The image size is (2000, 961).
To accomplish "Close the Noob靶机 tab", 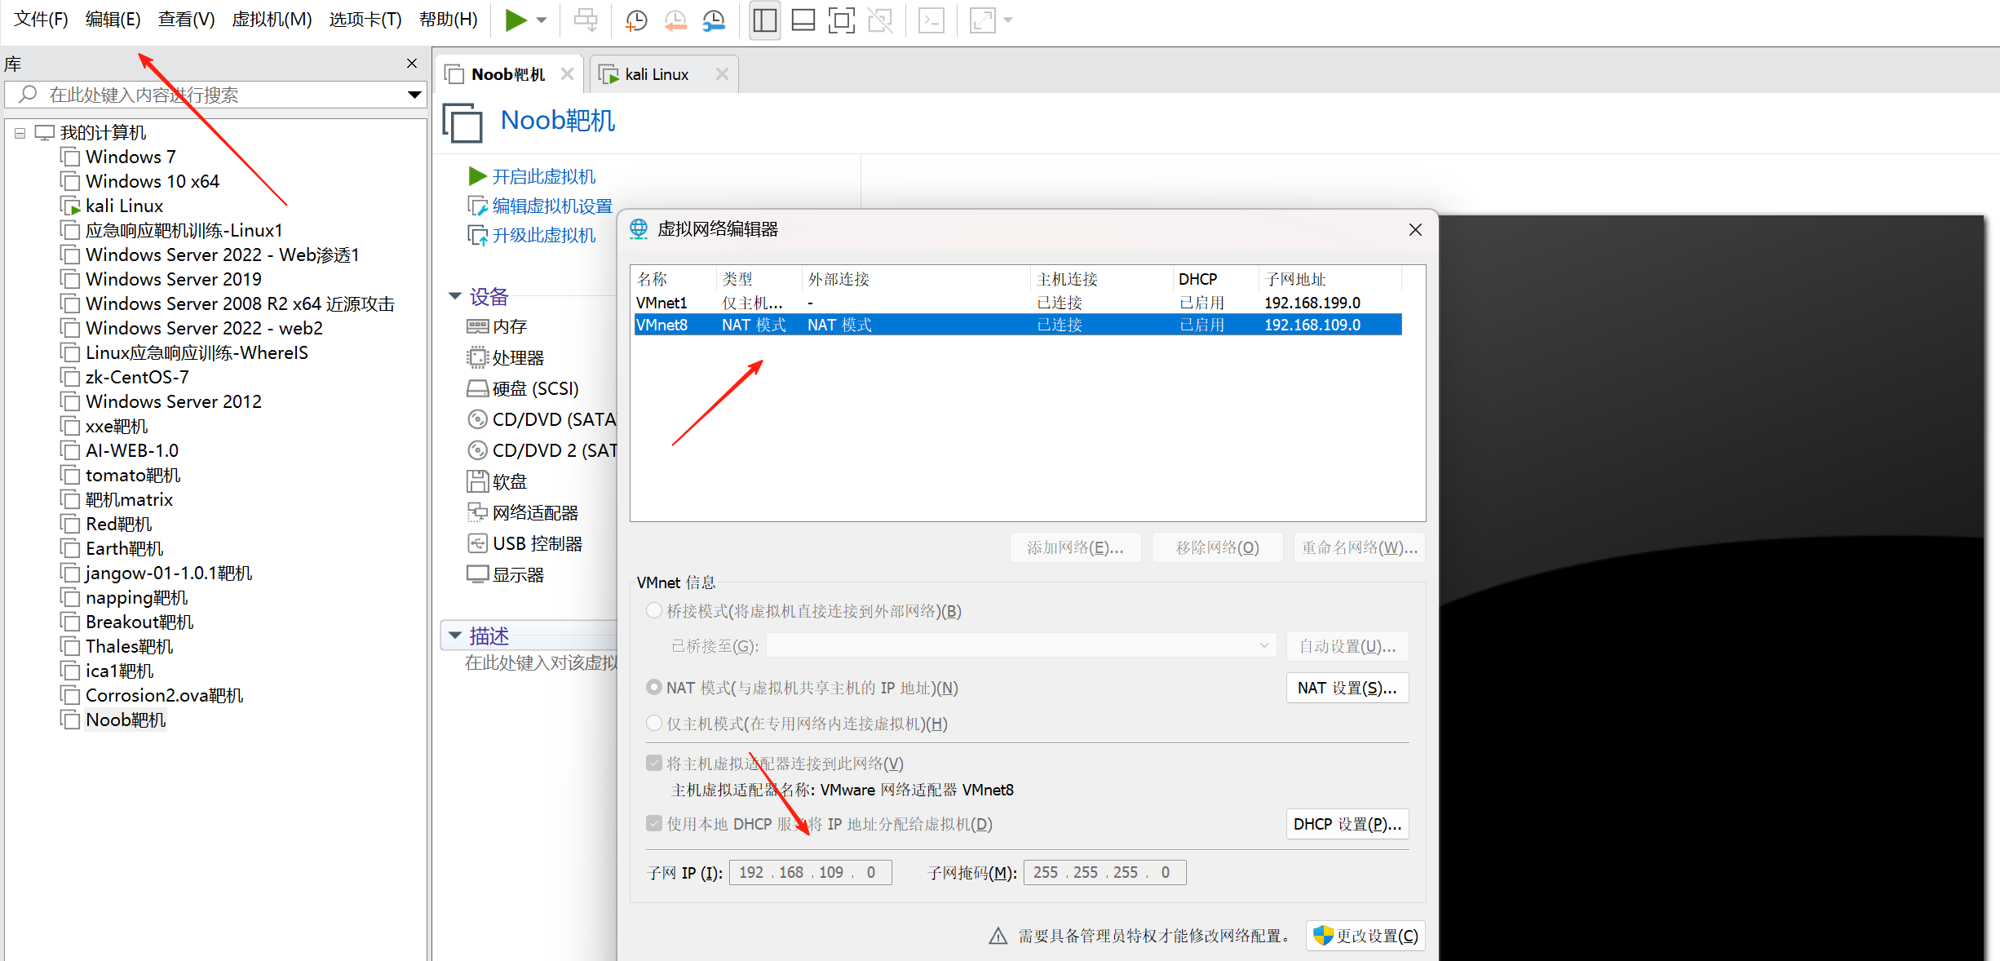I will pyautogui.click(x=568, y=74).
